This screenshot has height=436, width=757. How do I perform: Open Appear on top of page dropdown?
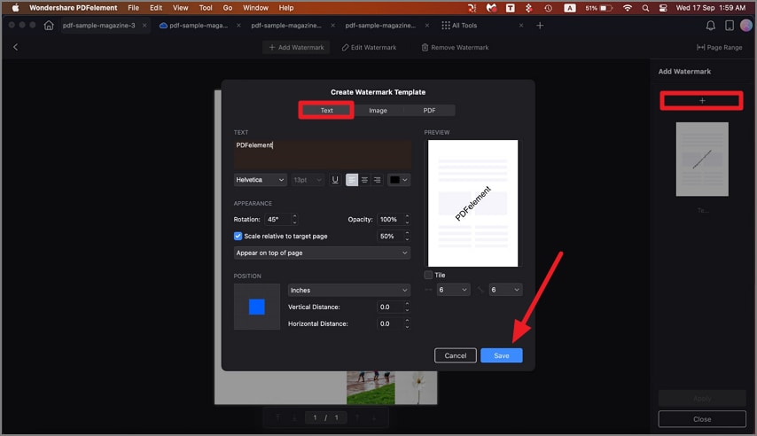(x=322, y=253)
